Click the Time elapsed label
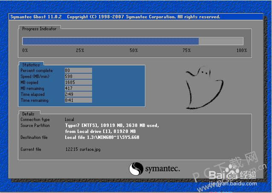Image resolution: width=272 pixels, height=193 pixels. [x=32, y=94]
